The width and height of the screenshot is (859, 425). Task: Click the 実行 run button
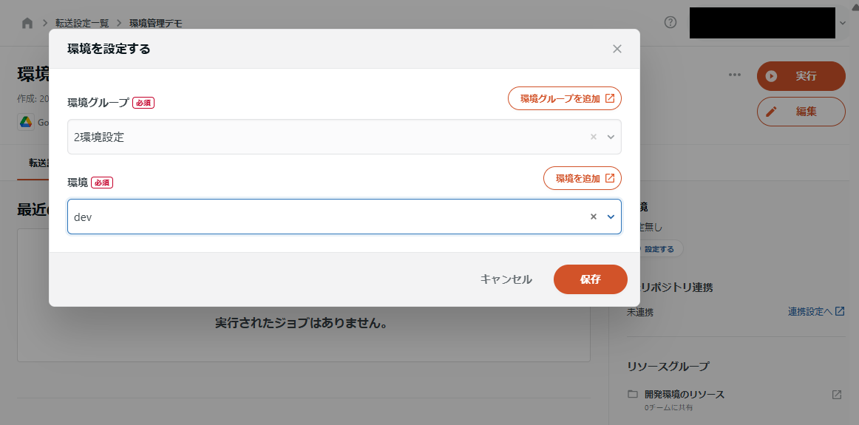pyautogui.click(x=801, y=76)
